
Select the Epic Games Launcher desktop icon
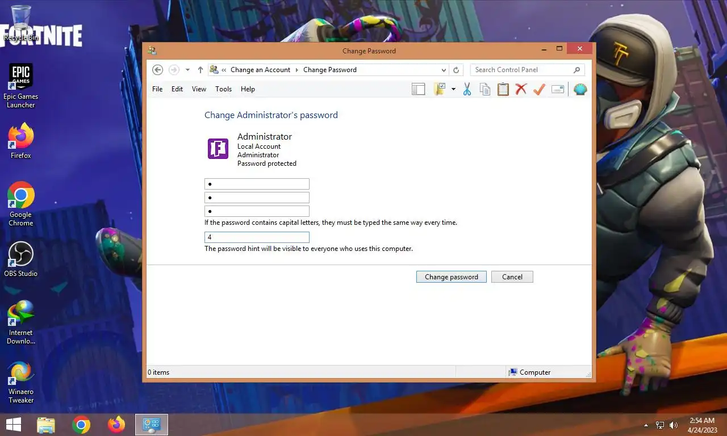tap(21, 86)
